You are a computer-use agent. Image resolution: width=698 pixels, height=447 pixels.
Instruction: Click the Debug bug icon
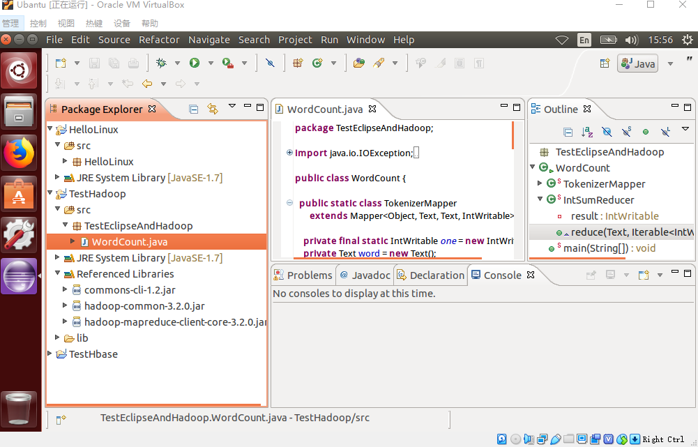point(162,63)
